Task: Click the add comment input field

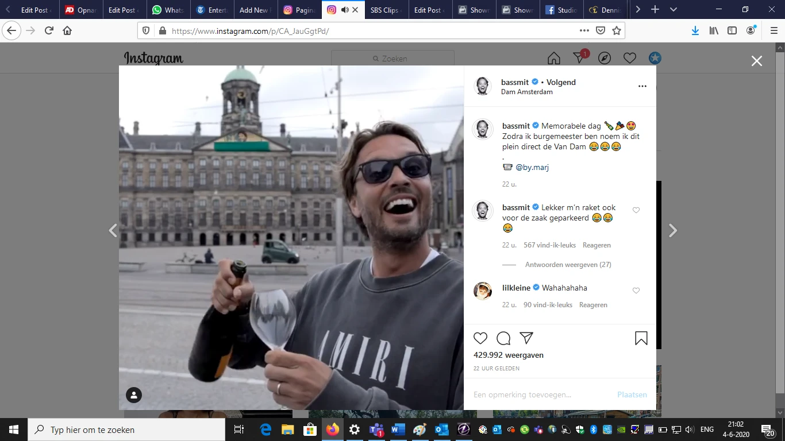Action: [540, 394]
